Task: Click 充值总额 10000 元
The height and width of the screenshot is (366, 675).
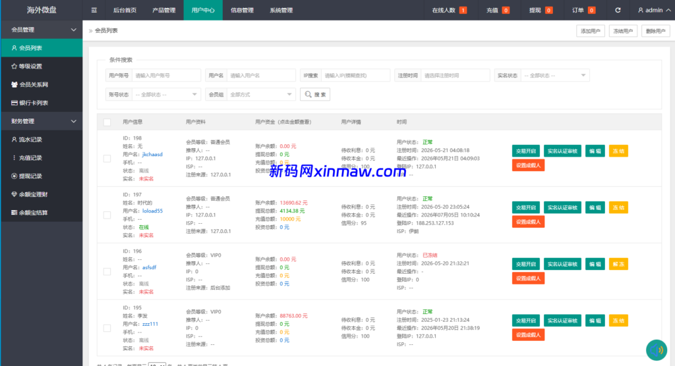Action: point(290,219)
